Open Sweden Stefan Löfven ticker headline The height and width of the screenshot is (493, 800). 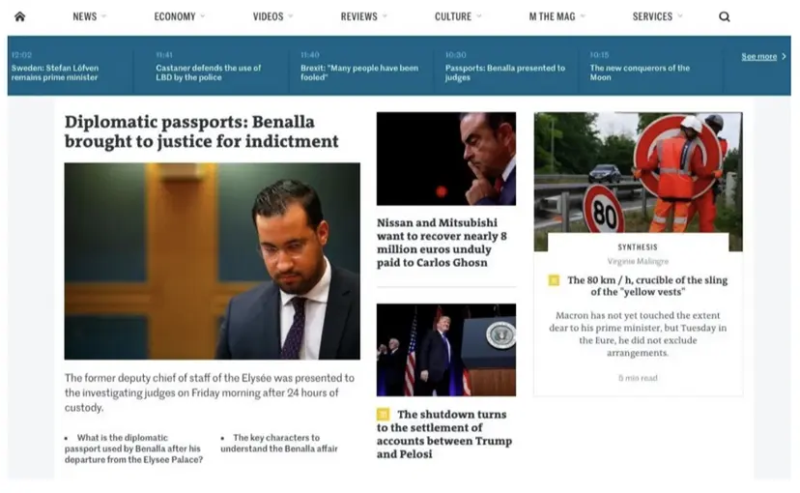[x=55, y=72]
